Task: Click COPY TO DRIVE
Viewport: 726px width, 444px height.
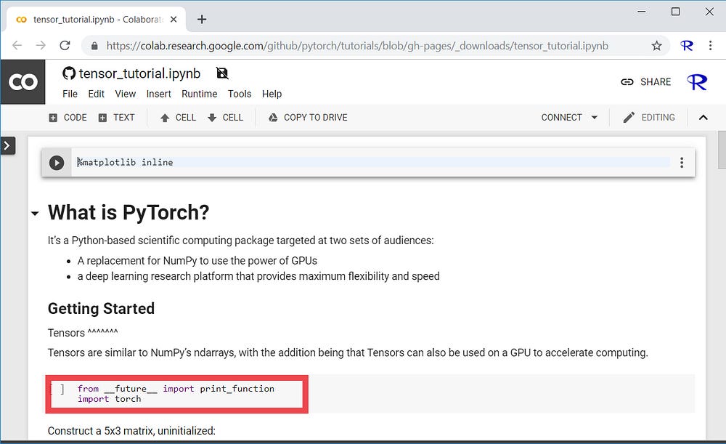Action: pos(308,118)
